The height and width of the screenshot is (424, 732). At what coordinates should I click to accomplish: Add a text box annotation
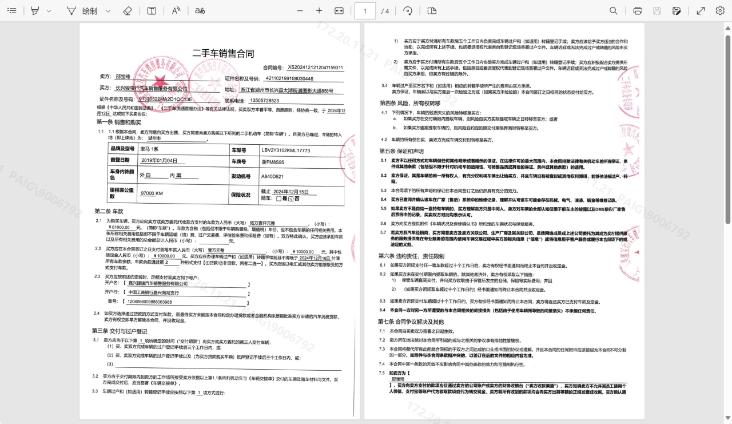click(152, 11)
